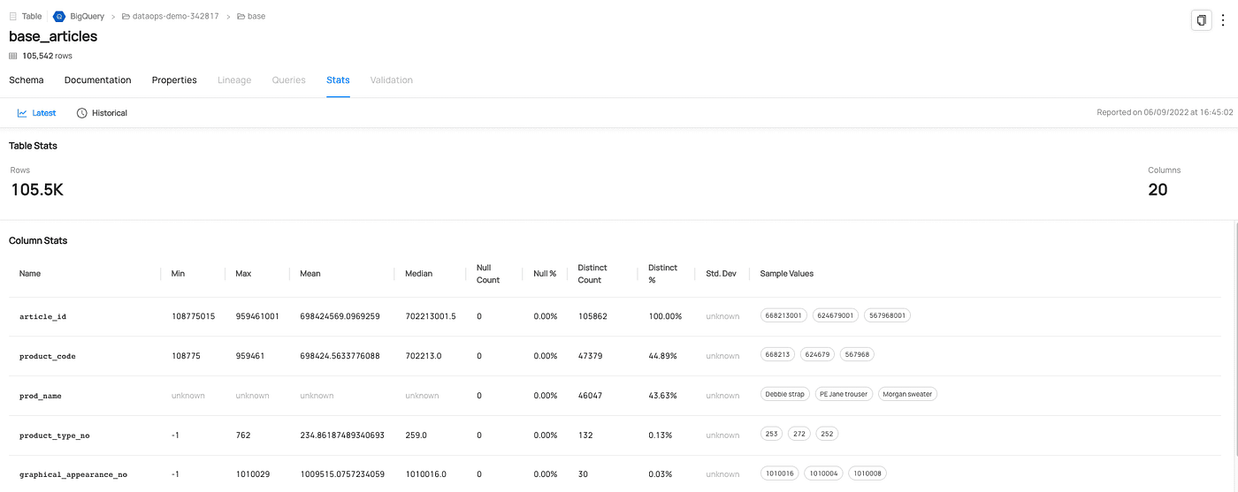Viewport: 1238px width, 492px height.
Task: Click the Sample Values column header
Action: 787,274
